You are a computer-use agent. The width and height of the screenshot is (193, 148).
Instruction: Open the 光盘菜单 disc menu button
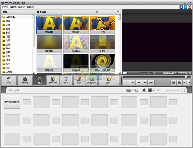point(92,80)
